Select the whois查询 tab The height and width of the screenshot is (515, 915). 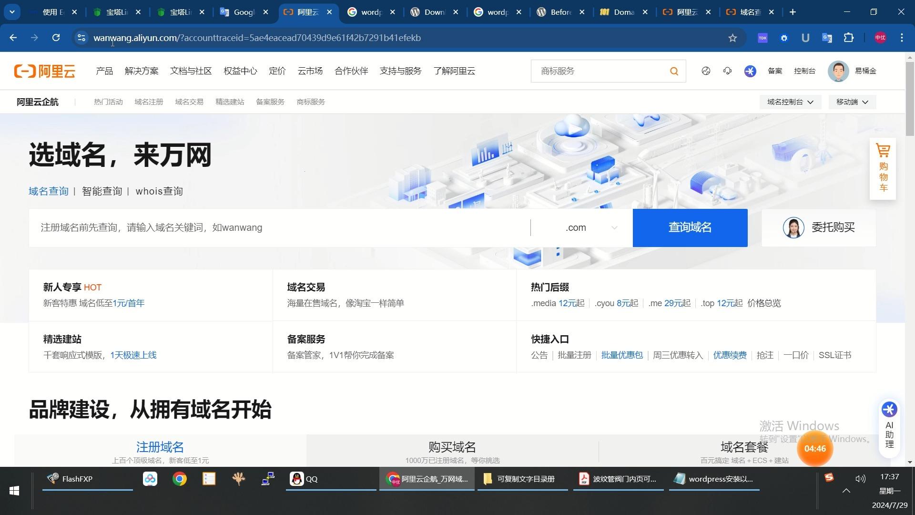(159, 191)
